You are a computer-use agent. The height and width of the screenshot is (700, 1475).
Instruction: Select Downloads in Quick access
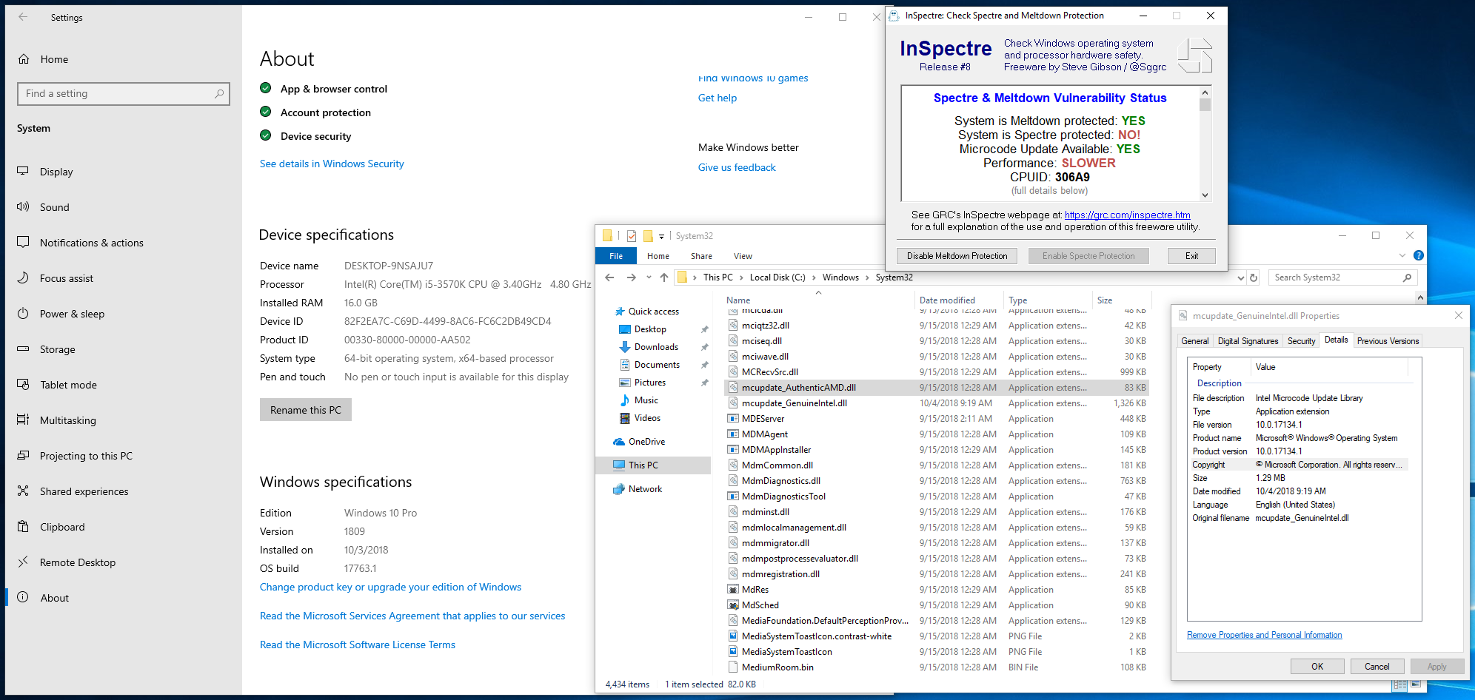pos(656,347)
